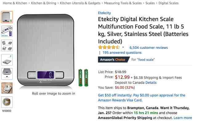Select the sixth thumbnail with food bowl
This screenshot has width=197, height=121.
point(7,88)
